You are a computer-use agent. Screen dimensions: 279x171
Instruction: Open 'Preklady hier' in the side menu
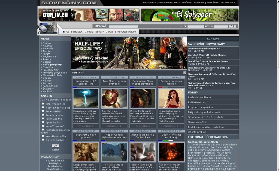click(50, 70)
